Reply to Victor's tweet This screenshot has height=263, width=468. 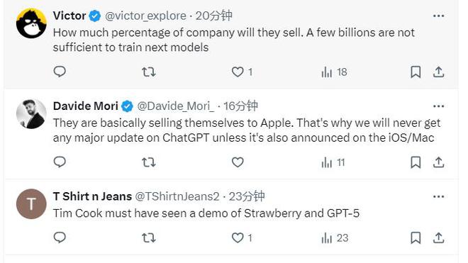coord(60,72)
